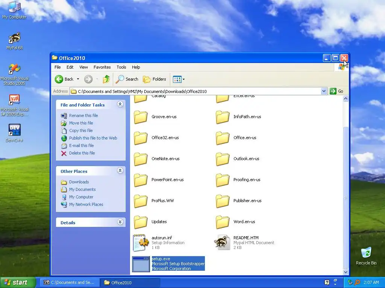Go to My Computer in Other Places
The height and width of the screenshot is (288, 385).
[81, 197]
